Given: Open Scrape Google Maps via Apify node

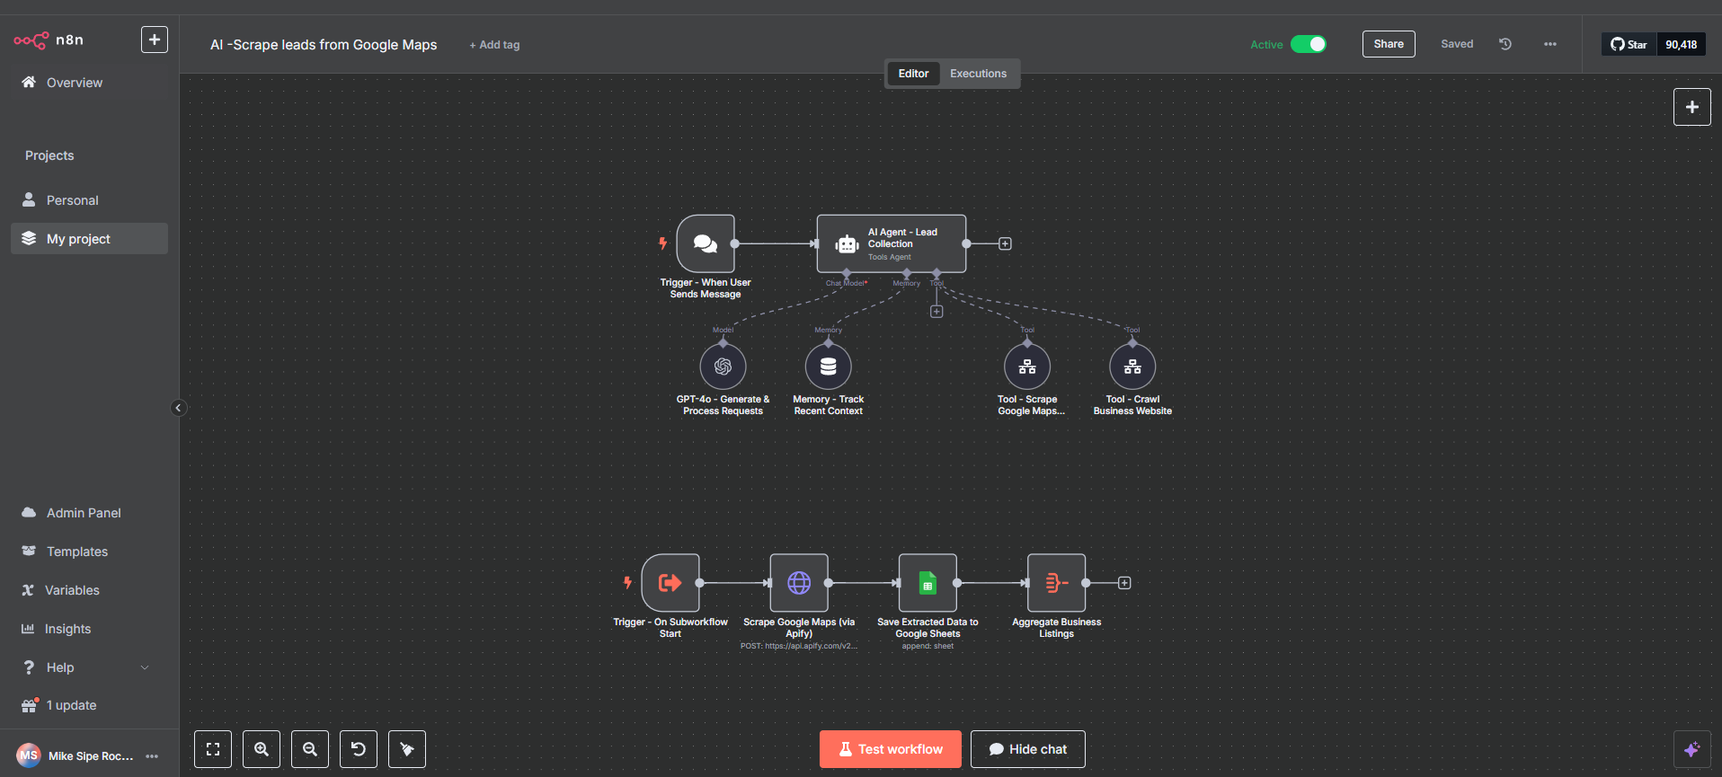Looking at the screenshot, I should 799,583.
